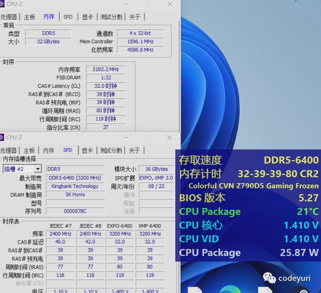
Task: Click 指令比率 (CR) 2T value
Action: click(106, 127)
